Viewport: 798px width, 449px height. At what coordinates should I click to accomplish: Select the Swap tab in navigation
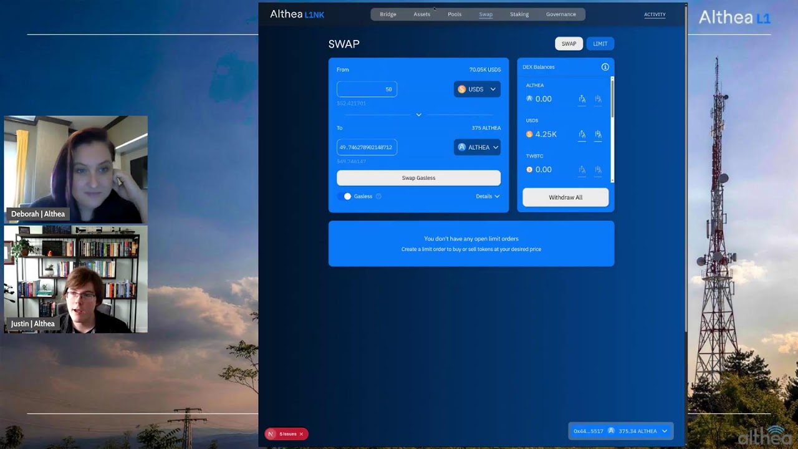486,14
